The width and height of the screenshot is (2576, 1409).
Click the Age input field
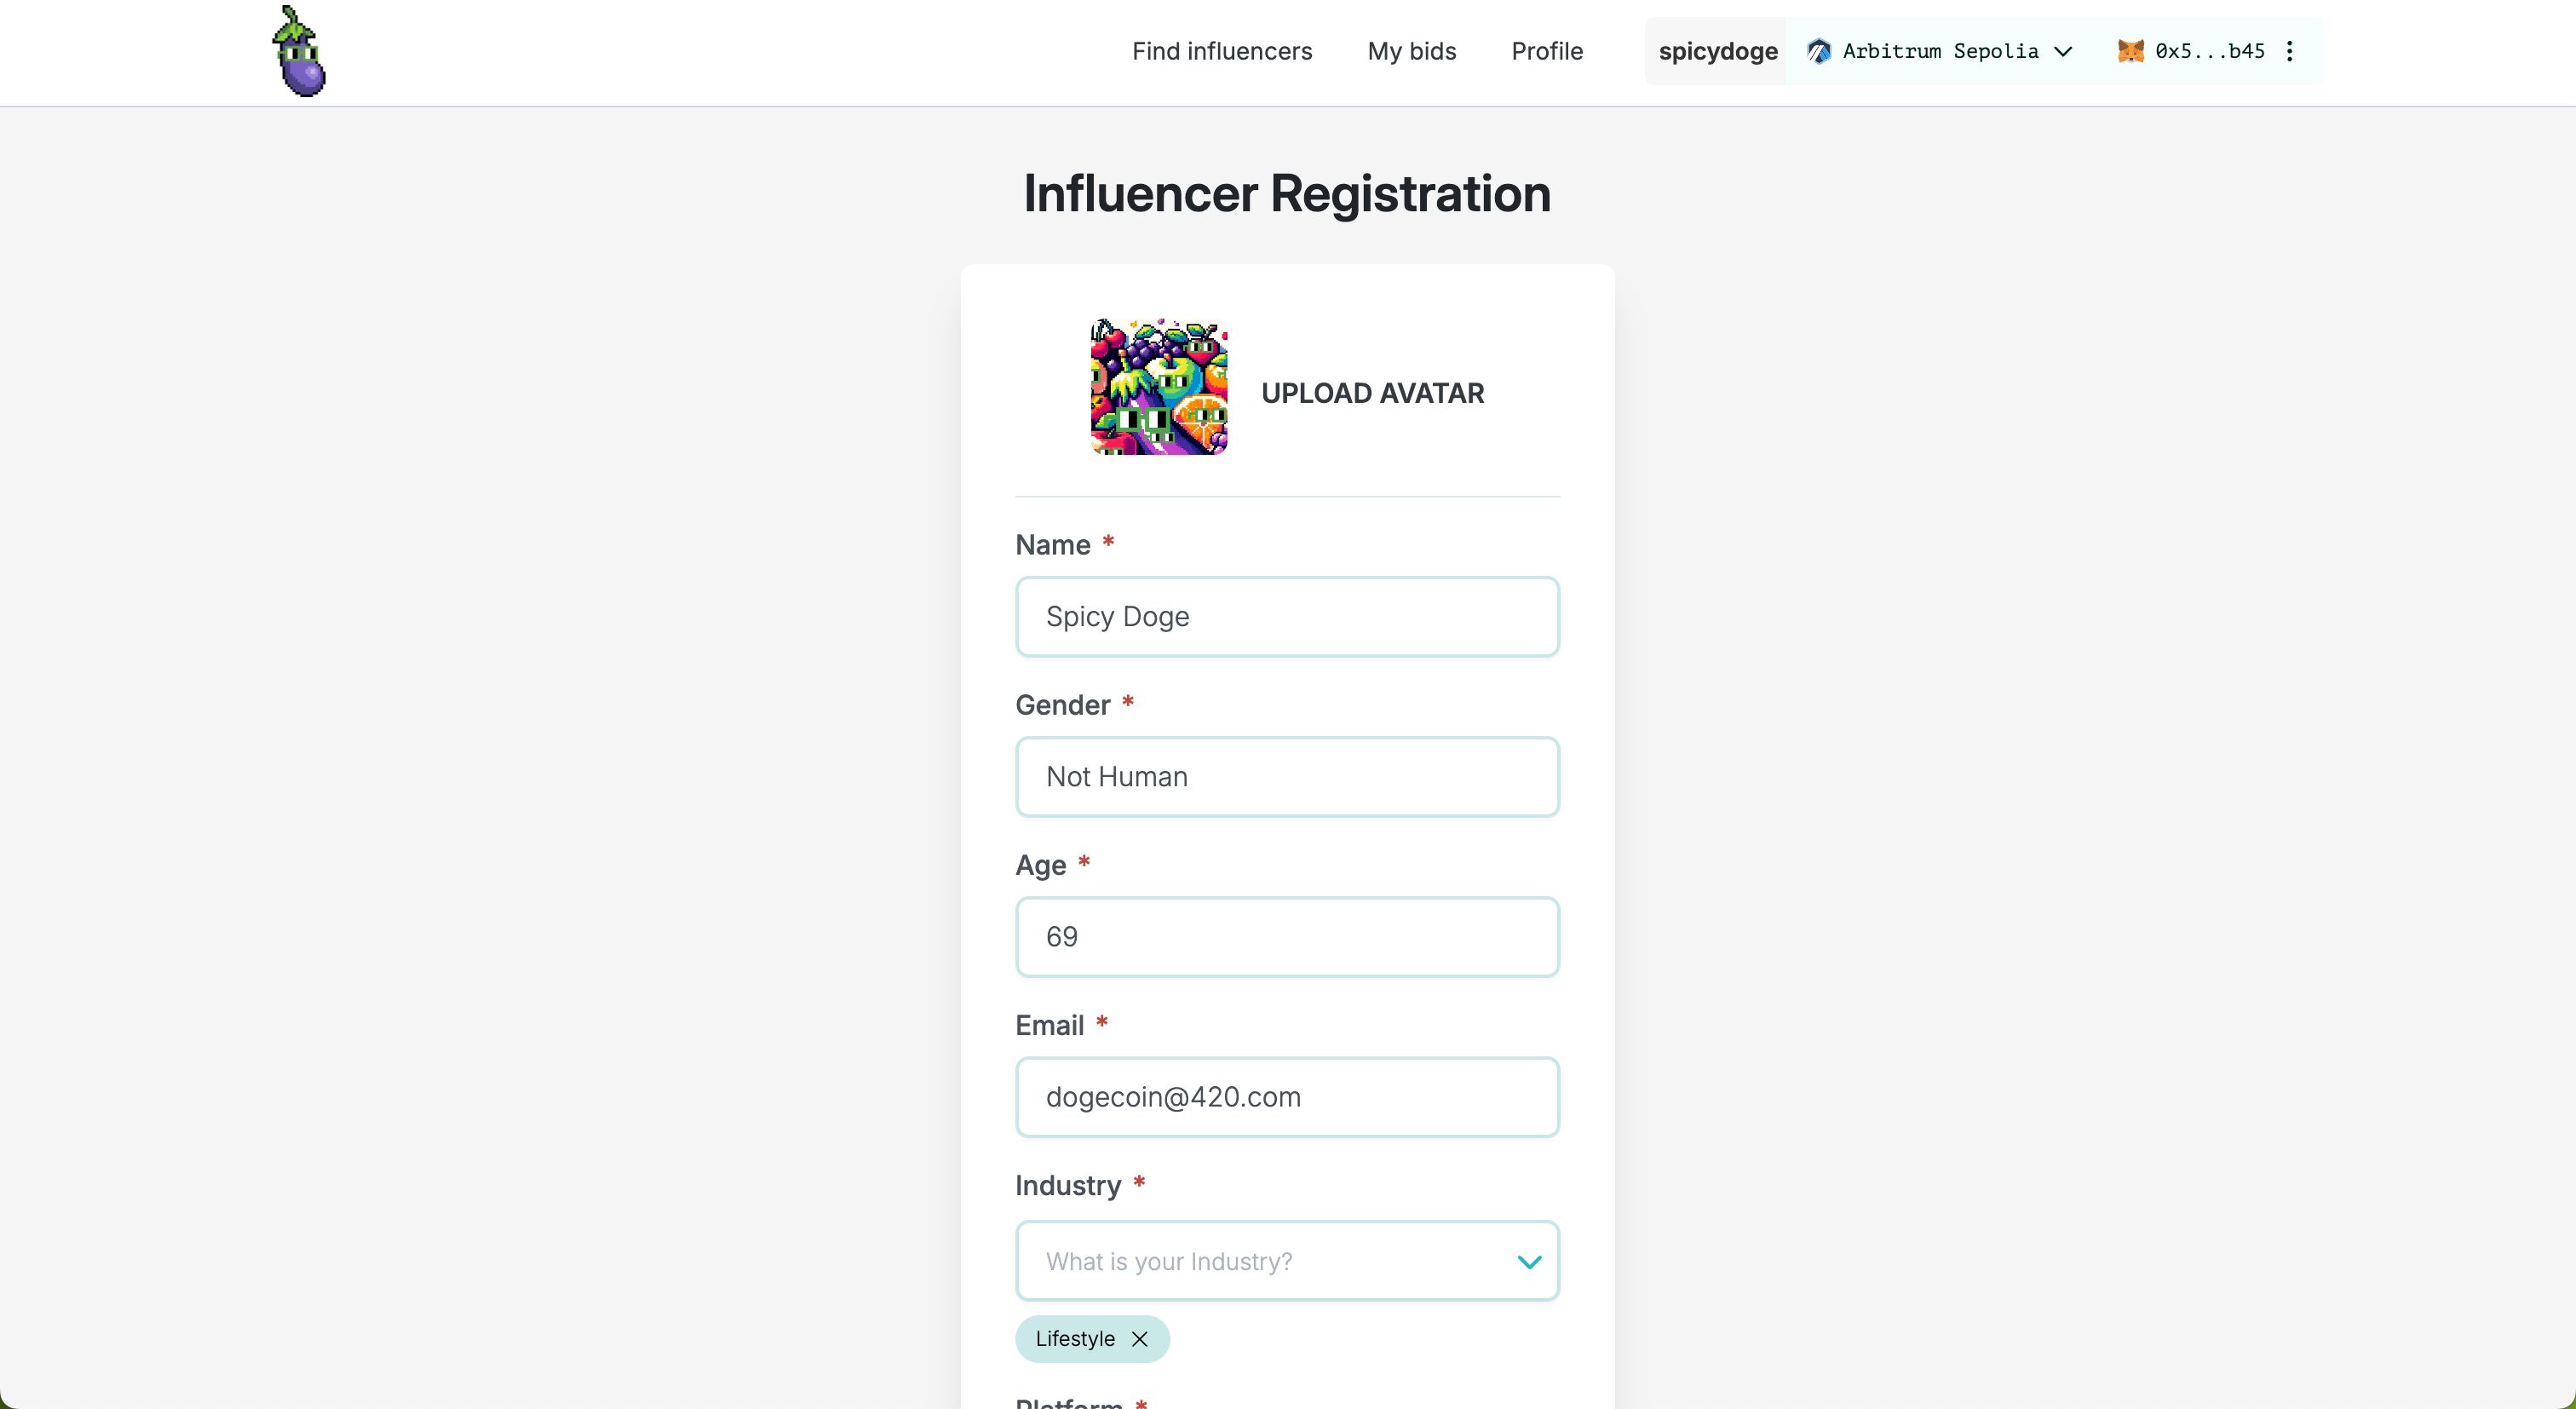(1285, 937)
